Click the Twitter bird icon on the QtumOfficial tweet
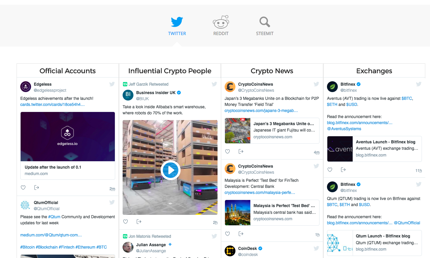Image resolution: width=430 pixels, height=258 pixels. (112, 202)
